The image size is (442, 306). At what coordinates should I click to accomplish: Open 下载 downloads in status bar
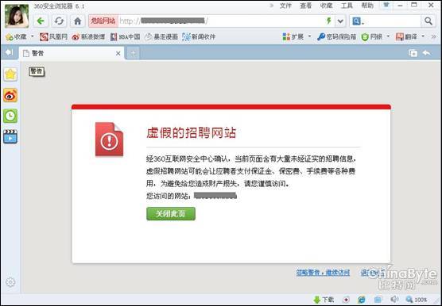[x=324, y=300]
